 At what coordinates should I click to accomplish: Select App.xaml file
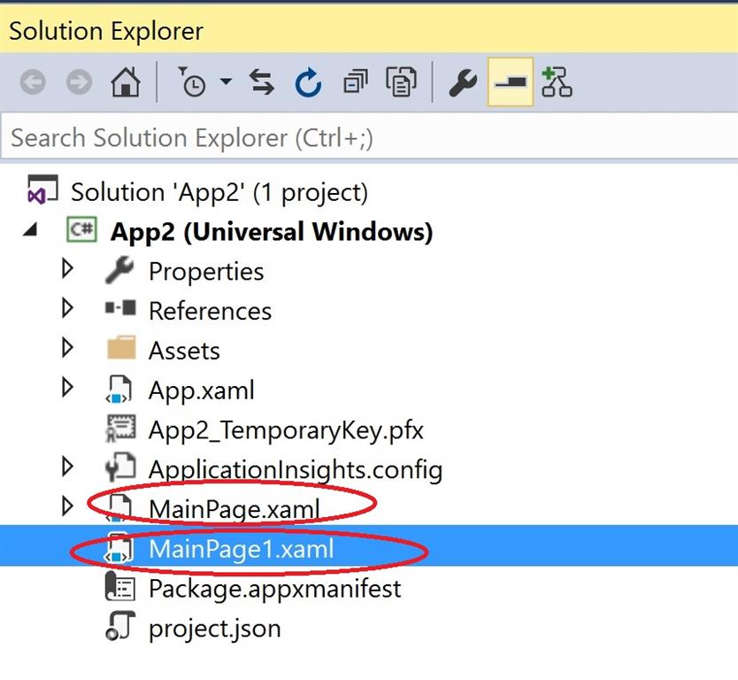point(202,390)
